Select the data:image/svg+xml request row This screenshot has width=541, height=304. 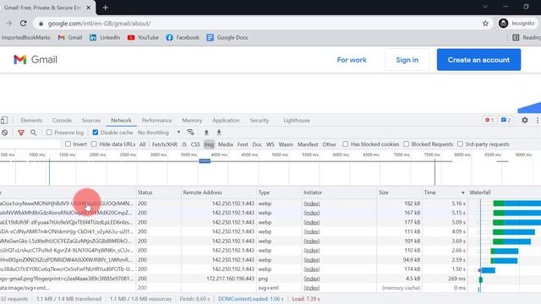pos(270,288)
